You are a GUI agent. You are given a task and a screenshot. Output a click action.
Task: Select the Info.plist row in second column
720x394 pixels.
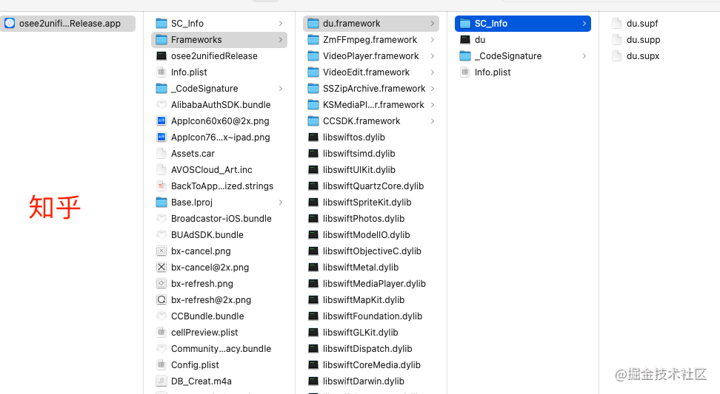coord(219,72)
